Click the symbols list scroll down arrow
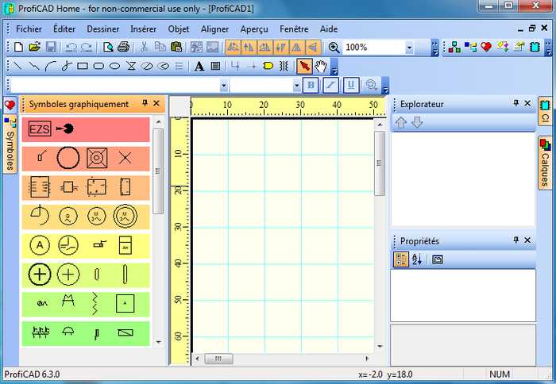 pos(158,342)
